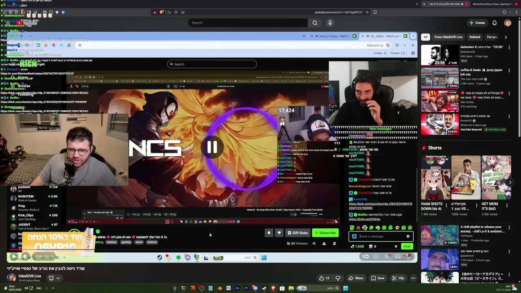This screenshot has width=521, height=293.
Task: Open File Explorer from the taskbar
Action: click(x=291, y=289)
